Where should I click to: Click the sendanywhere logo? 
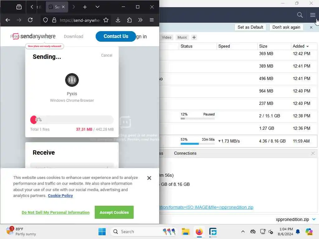[x=34, y=36]
